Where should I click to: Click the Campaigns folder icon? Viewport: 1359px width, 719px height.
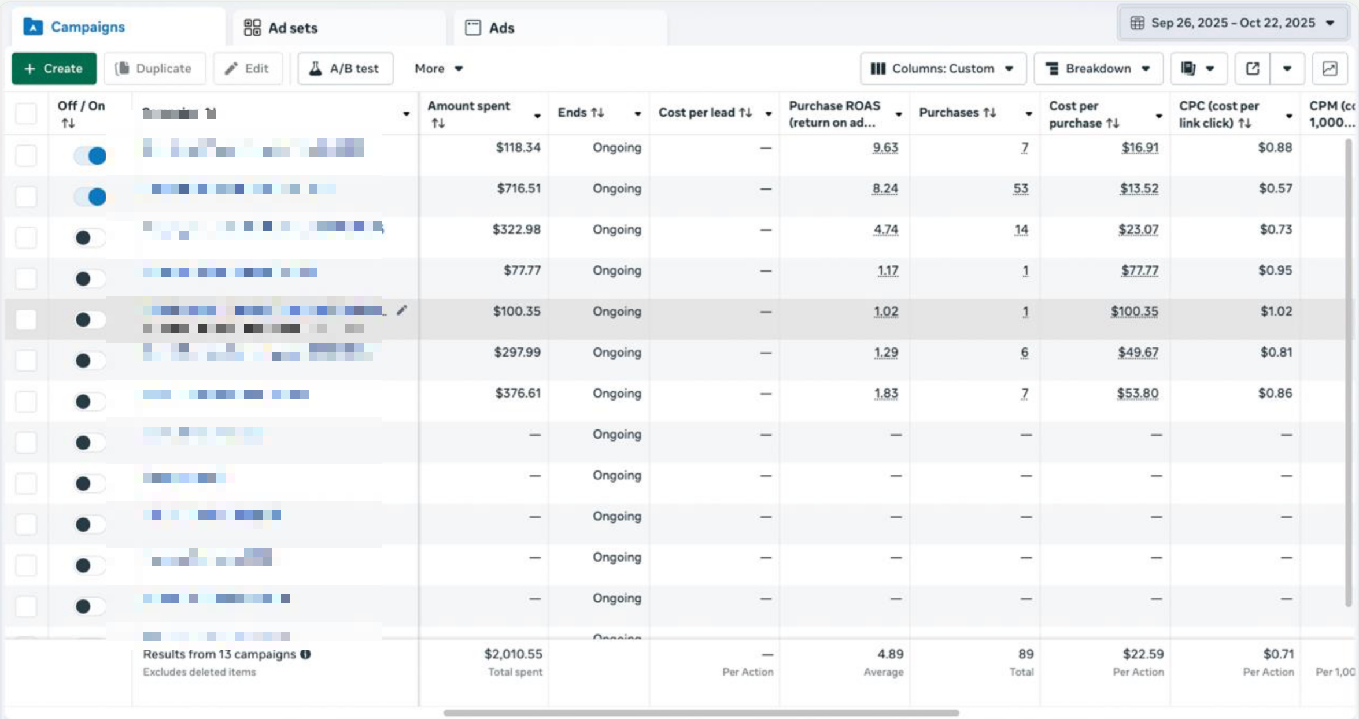click(33, 27)
